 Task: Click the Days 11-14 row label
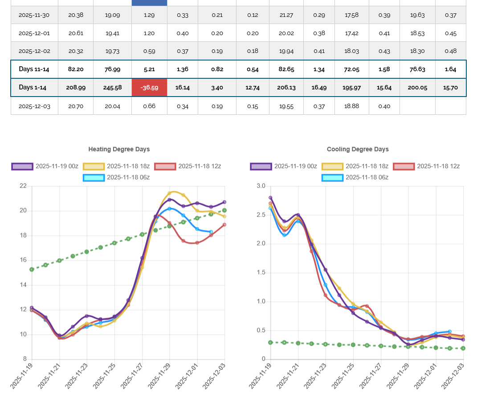click(34, 69)
